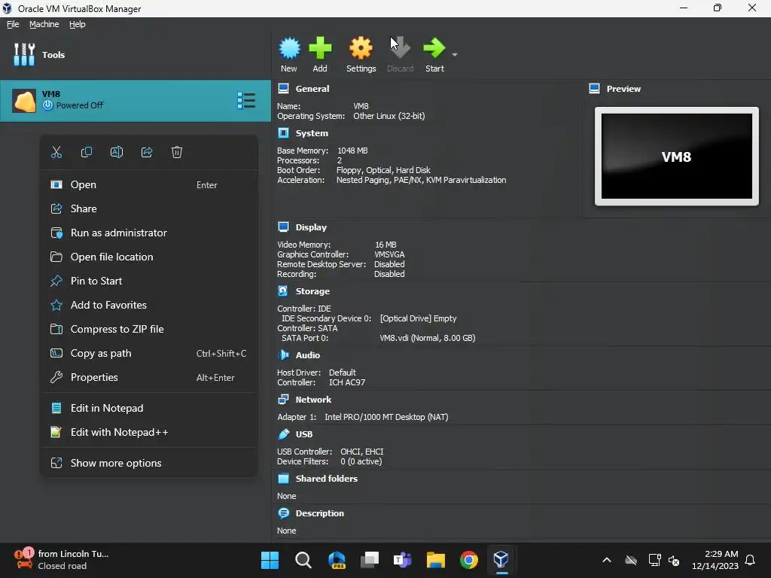Open the VM8 machine tools menu icon
The height and width of the screenshot is (578, 771).
246,101
